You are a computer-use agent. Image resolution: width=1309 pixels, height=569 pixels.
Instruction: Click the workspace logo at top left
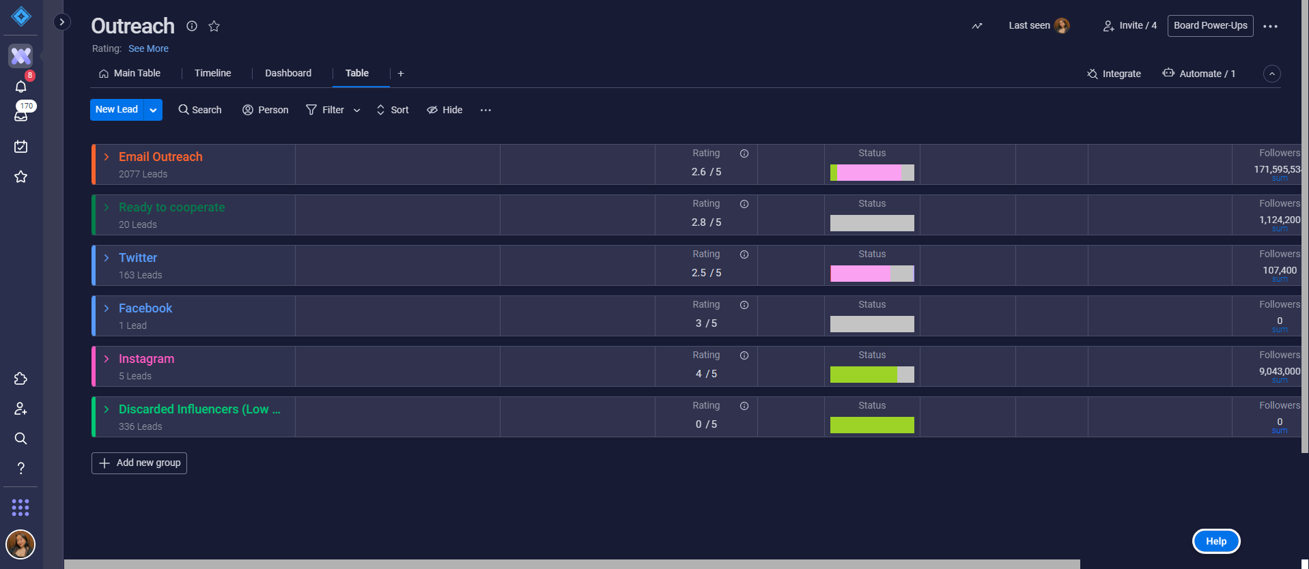coord(21,16)
